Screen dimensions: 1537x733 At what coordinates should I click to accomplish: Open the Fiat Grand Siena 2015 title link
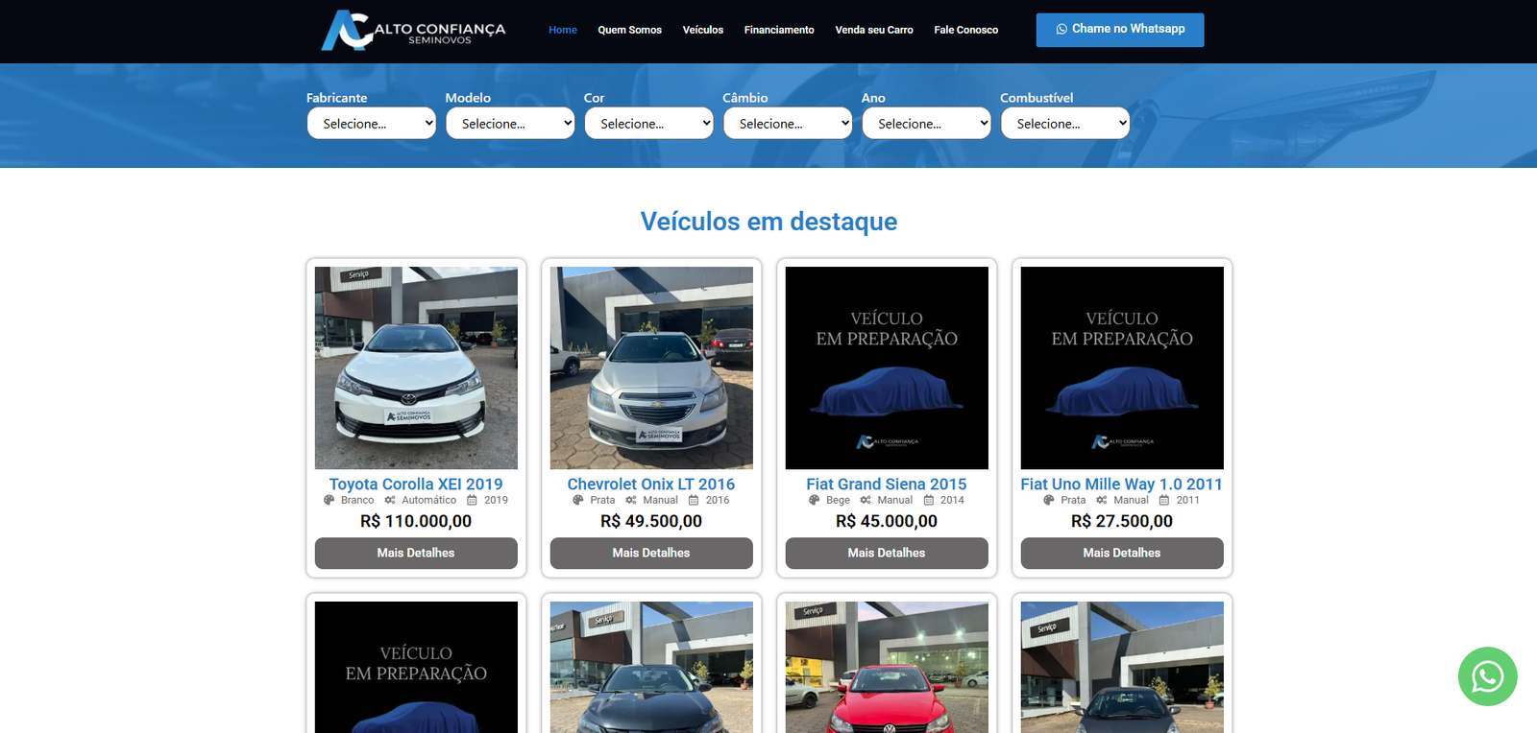pos(887,485)
